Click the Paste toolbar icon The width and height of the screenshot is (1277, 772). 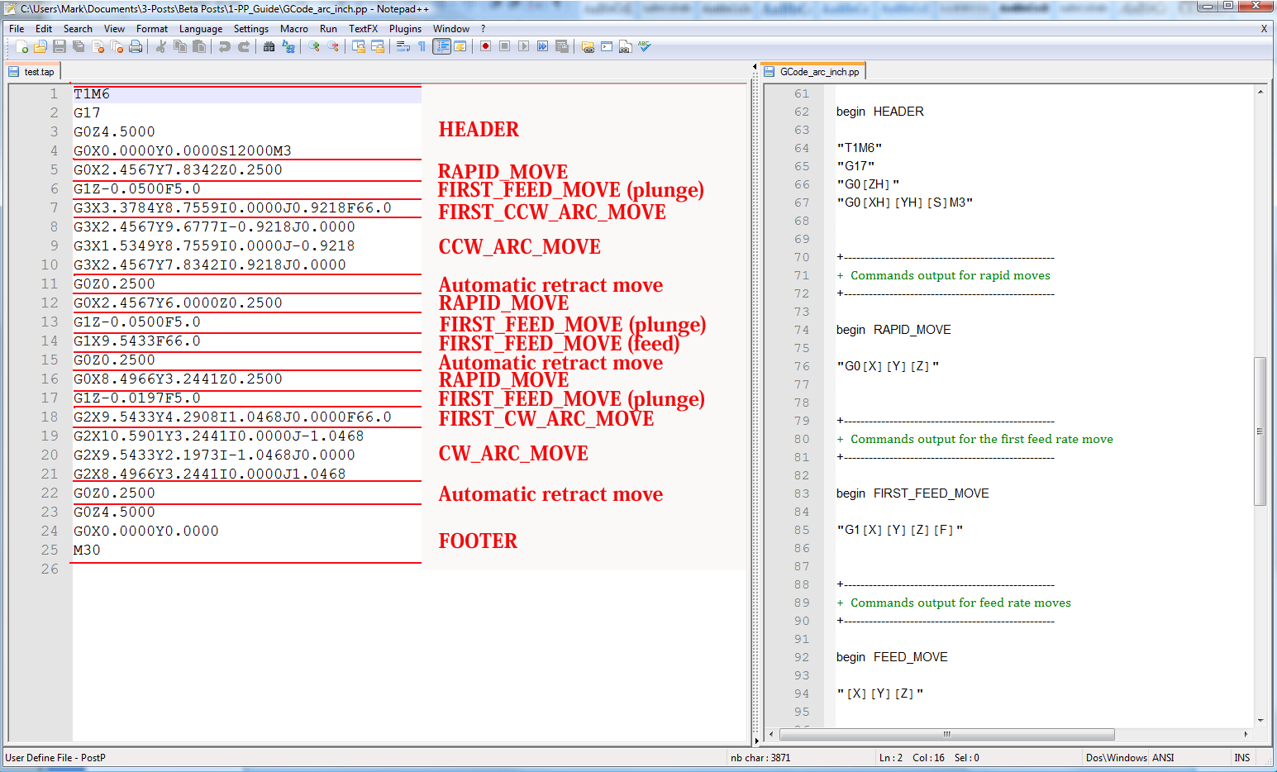coord(199,46)
